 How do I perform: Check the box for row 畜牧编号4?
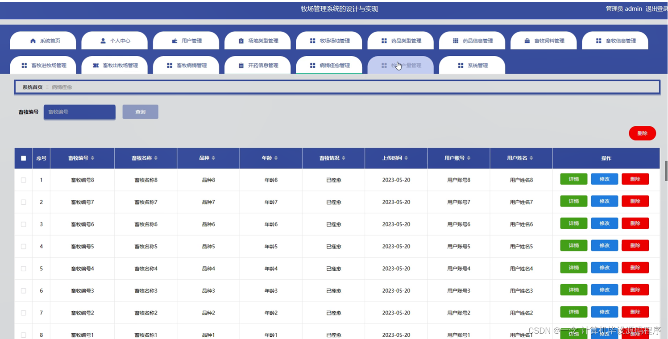point(24,269)
